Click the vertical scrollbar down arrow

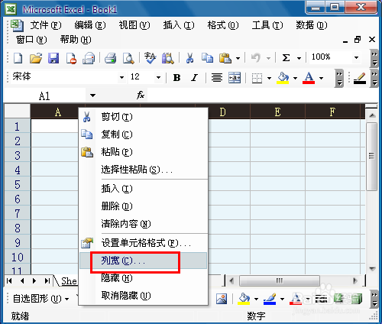(372, 269)
